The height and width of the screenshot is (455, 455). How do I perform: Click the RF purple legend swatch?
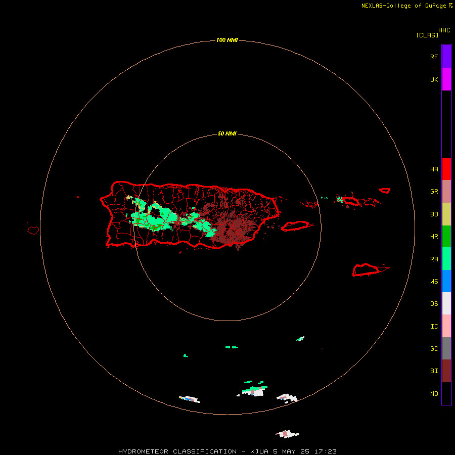pyautogui.click(x=446, y=56)
